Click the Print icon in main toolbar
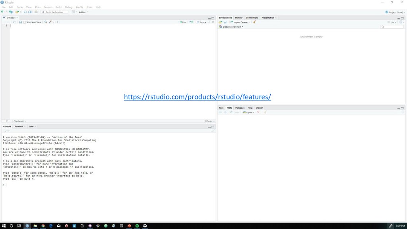 (36, 12)
